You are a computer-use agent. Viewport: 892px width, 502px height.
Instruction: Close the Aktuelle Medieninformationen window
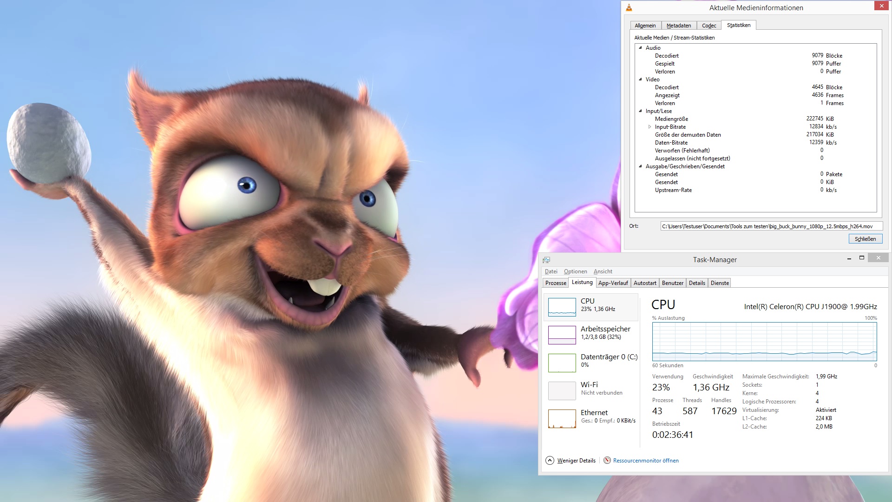click(x=881, y=6)
